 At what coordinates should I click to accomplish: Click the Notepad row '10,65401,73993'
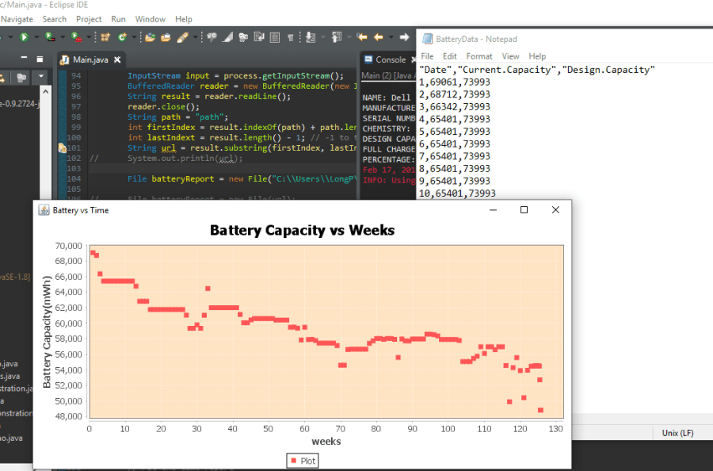coord(457,193)
